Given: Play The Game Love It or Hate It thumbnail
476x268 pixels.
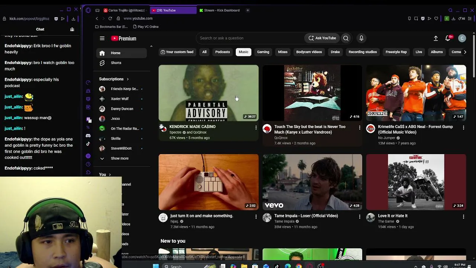Looking at the screenshot, I should 416,182.
